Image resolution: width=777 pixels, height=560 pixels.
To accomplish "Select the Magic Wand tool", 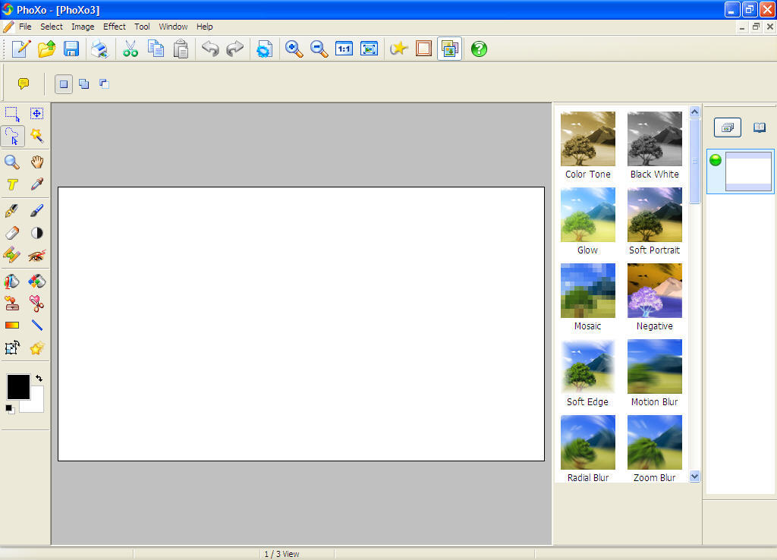I will (x=36, y=137).
